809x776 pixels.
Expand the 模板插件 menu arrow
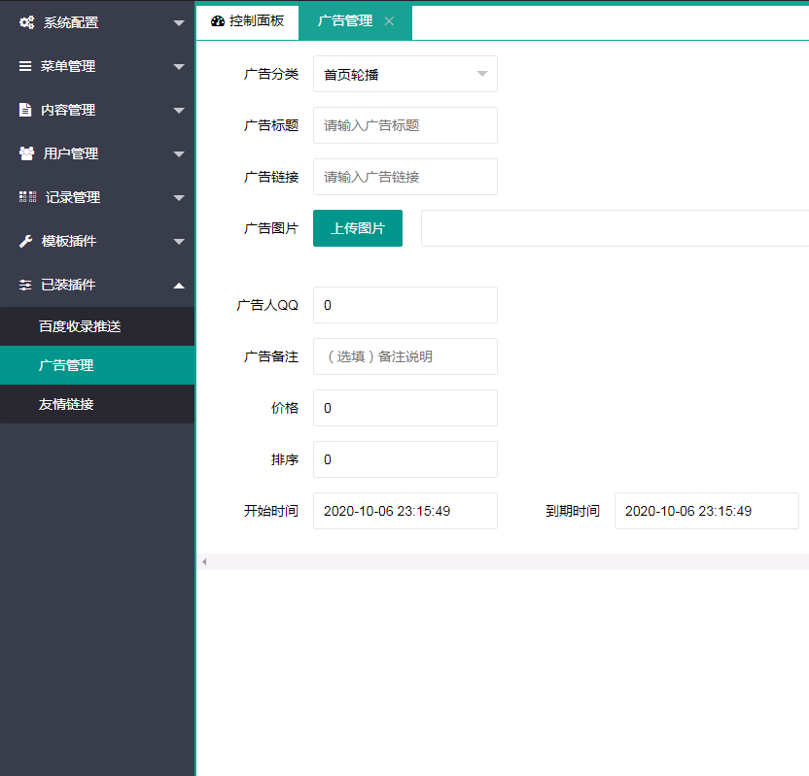(179, 242)
